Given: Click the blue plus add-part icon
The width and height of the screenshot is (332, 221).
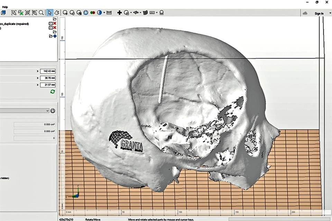Looking at the screenshot, I should pyautogui.click(x=55, y=36).
